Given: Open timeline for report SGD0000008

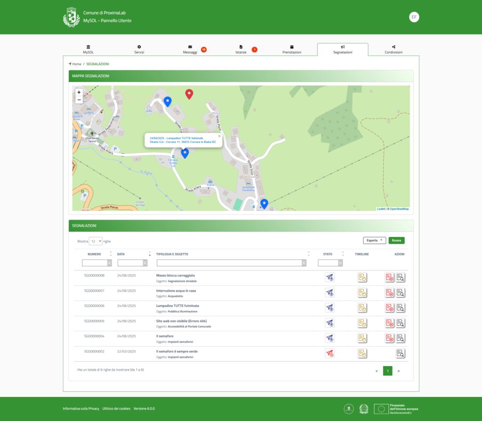Looking at the screenshot, I should click(362, 278).
